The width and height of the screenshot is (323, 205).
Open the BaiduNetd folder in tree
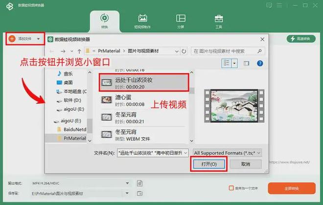coord(71,129)
